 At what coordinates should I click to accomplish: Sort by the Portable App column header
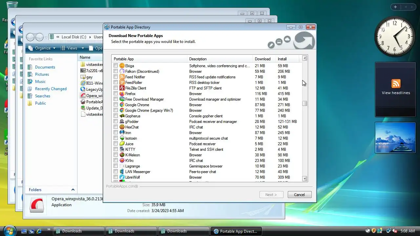pyautogui.click(x=150, y=59)
